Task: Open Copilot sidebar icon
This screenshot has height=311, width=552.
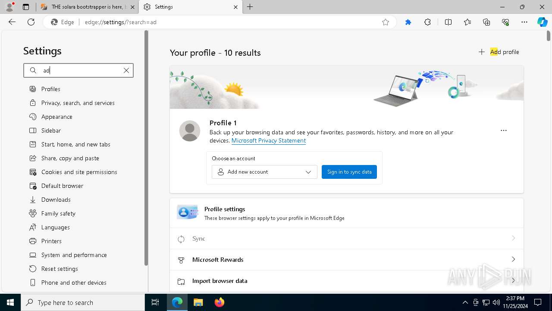Action: (542, 22)
